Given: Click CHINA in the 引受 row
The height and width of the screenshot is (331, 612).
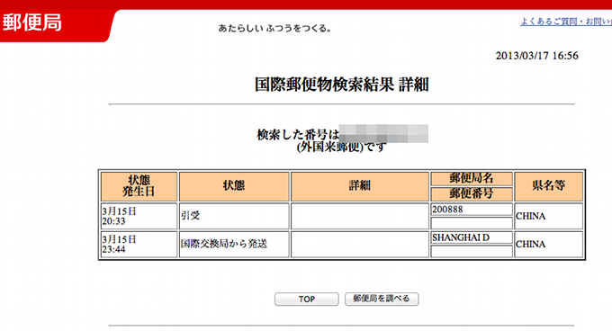Looking at the screenshot, I should (548, 216).
